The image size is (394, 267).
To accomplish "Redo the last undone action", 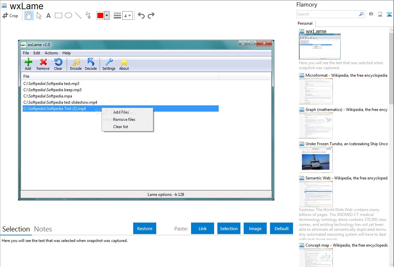I will point(151,15).
